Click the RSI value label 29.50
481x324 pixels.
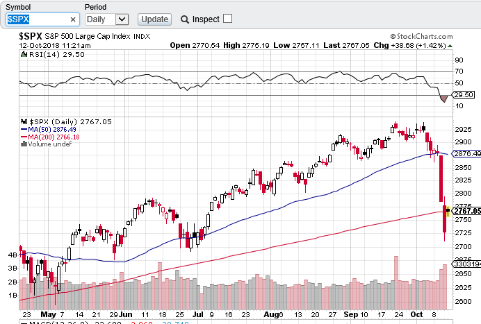(464, 94)
